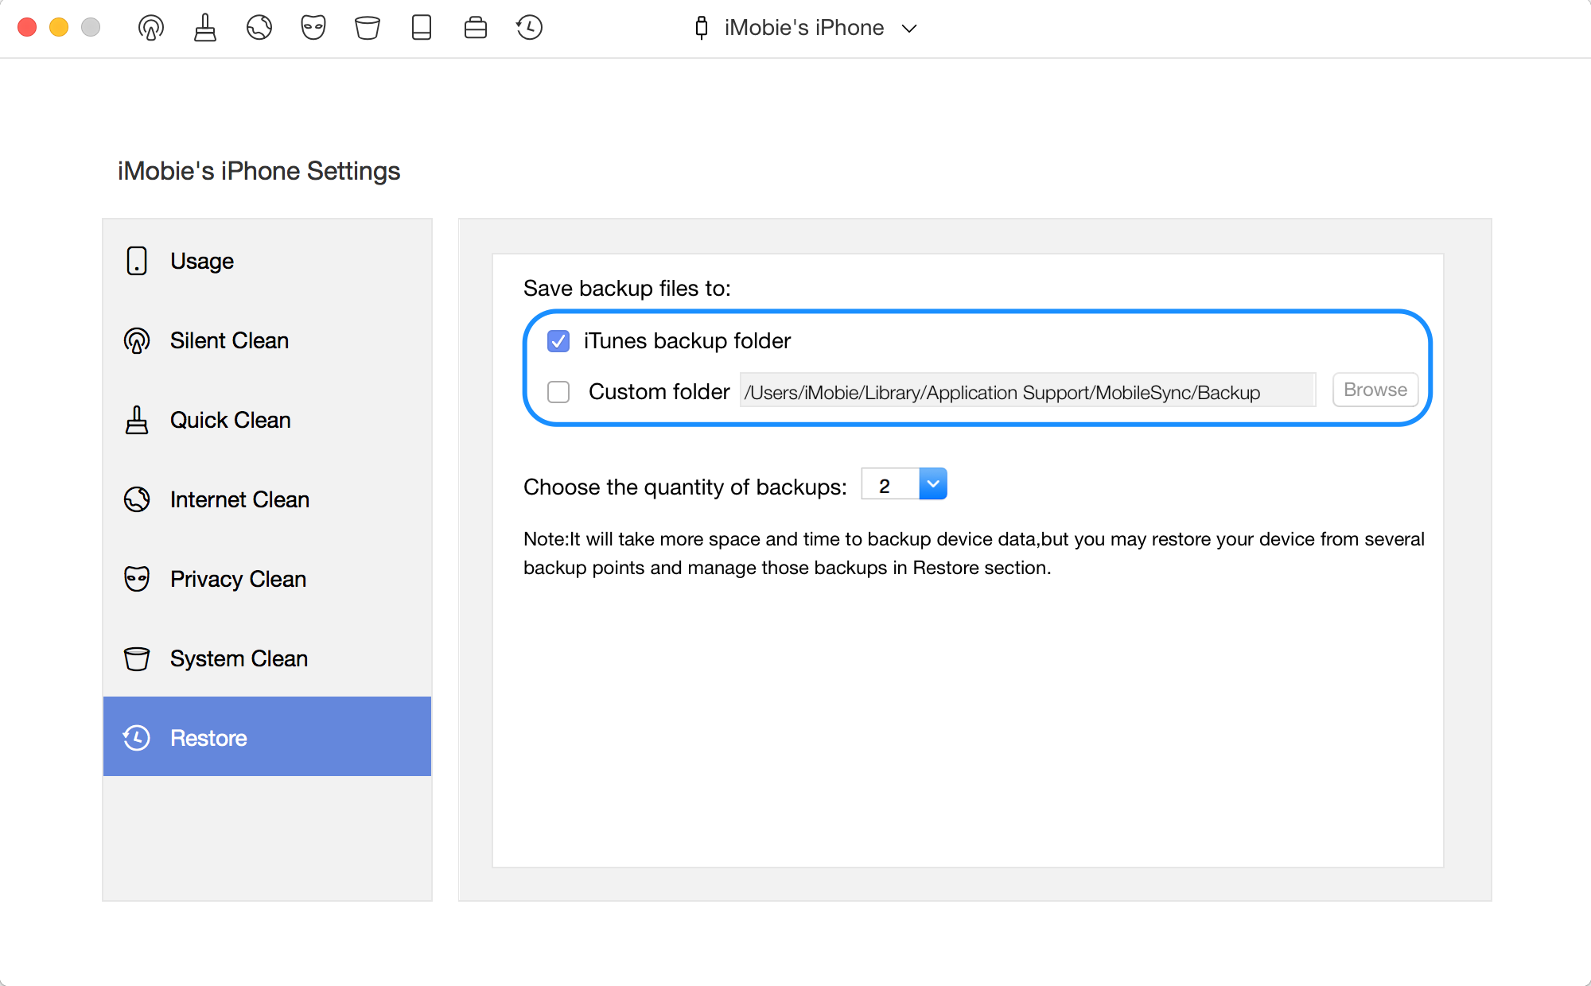Enable the Custom folder checkbox

[558, 392]
